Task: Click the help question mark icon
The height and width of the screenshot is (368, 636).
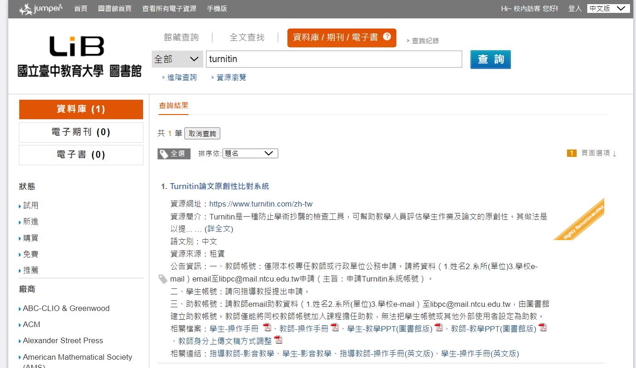Action: [387, 37]
